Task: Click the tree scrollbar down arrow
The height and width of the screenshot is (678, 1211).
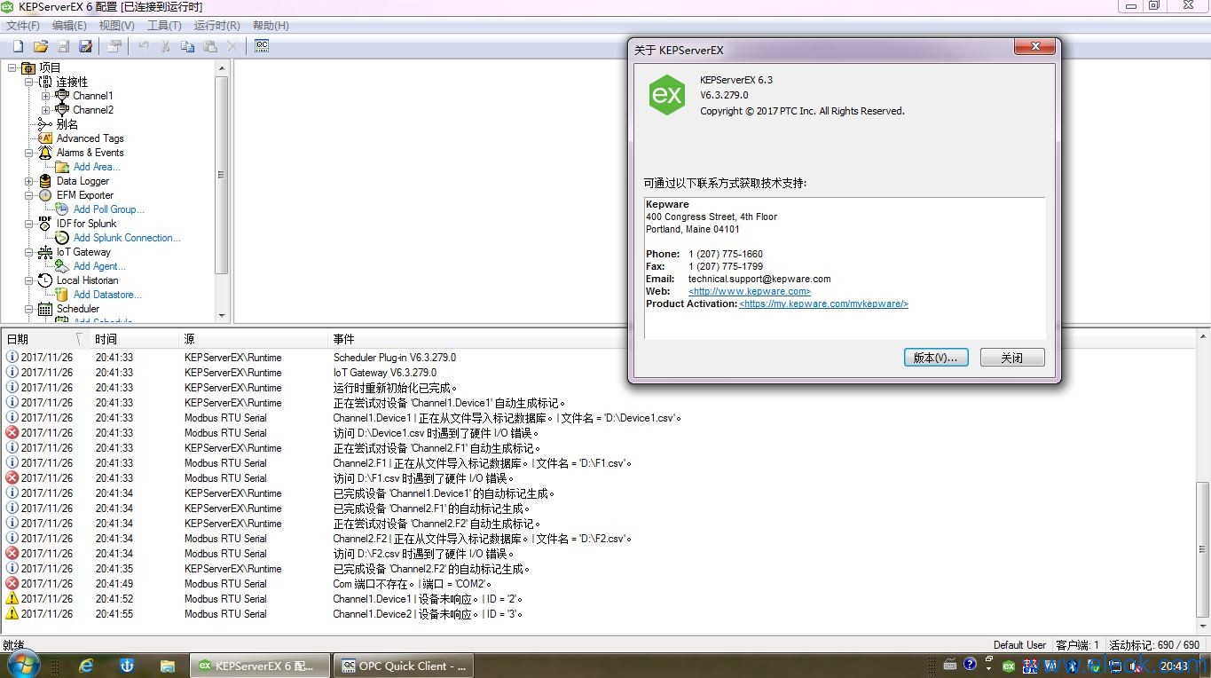Action: [x=222, y=315]
